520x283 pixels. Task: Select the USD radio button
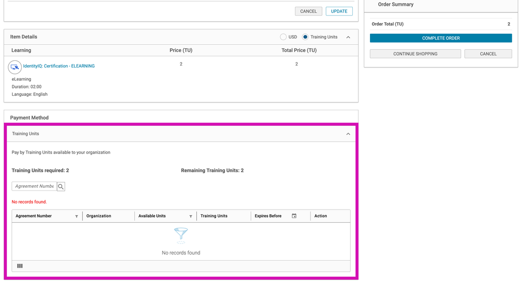click(x=283, y=37)
